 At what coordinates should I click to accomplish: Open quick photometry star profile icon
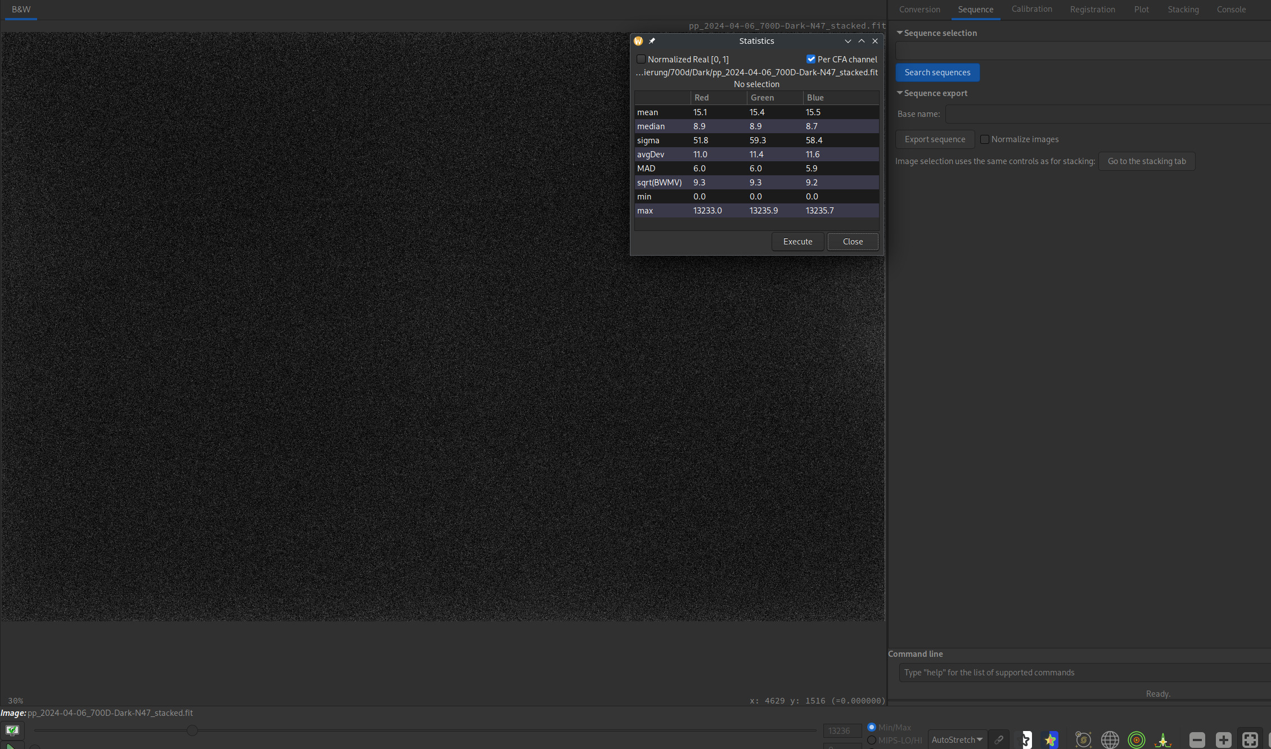point(1163,739)
